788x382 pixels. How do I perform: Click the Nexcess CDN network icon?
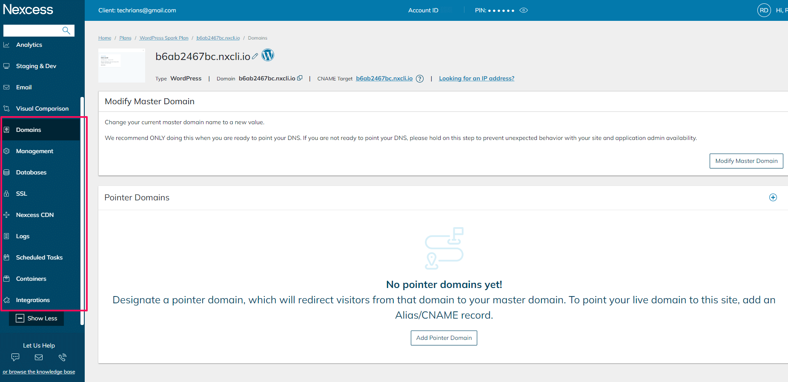6,215
